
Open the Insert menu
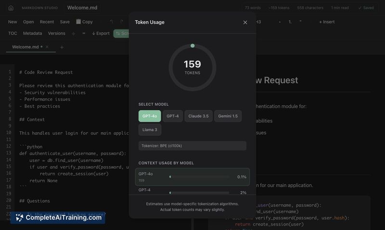point(327,22)
